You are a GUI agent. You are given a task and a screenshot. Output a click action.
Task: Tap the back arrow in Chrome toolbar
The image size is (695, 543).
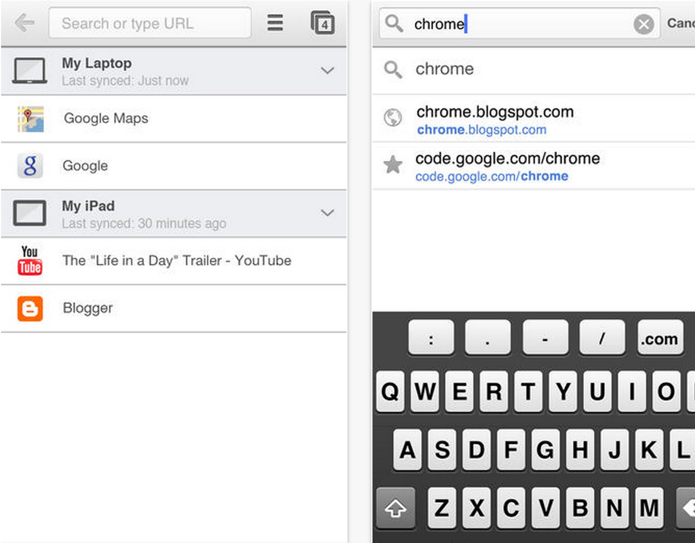pyautogui.click(x=24, y=23)
